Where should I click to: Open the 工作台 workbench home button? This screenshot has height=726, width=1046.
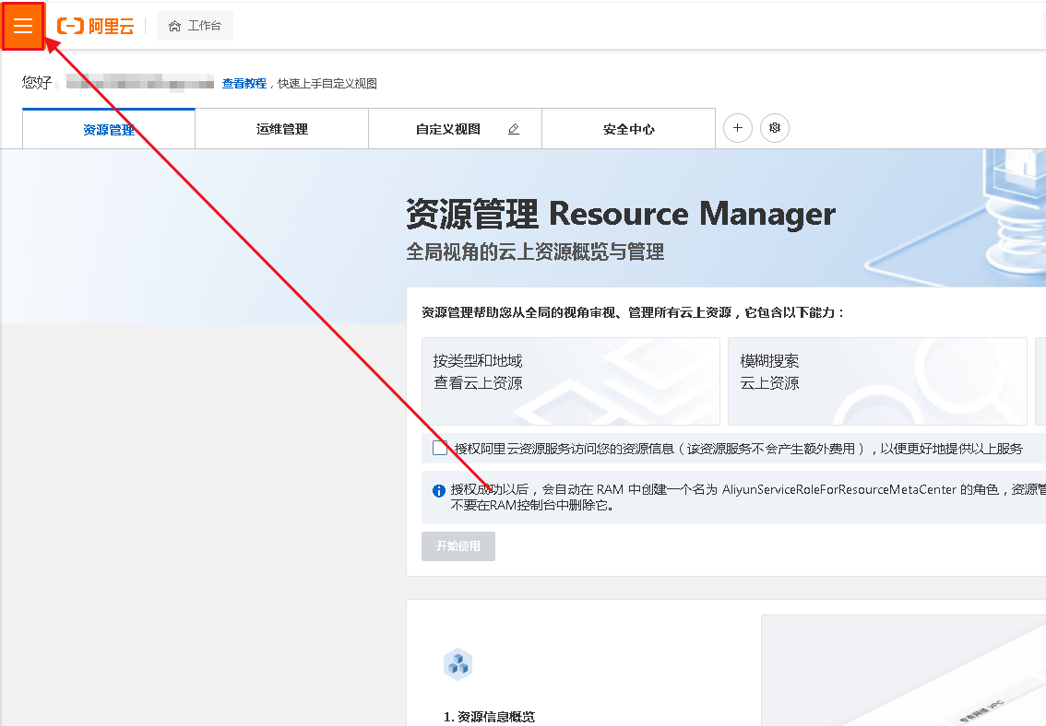tap(195, 26)
